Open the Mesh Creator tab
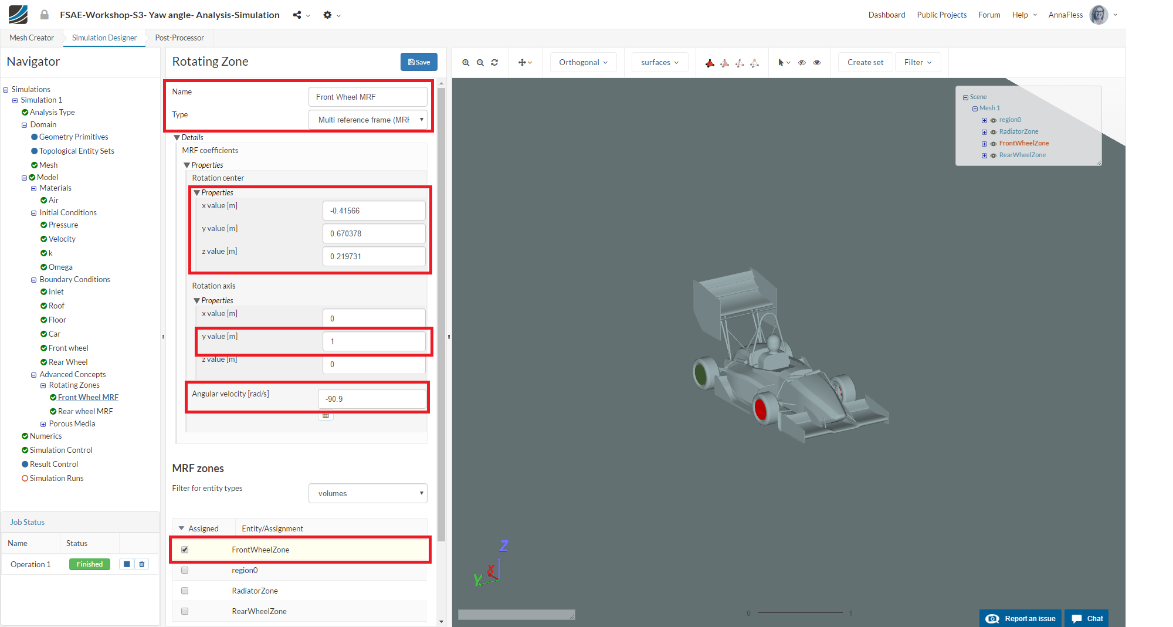Viewport: 1173px width, 627px height. click(32, 38)
